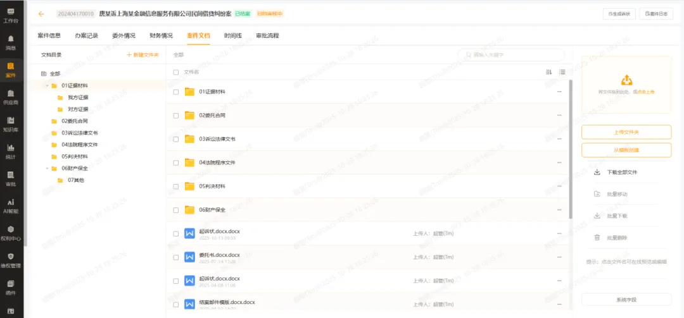Click 下载全部文件
Image resolution: width=684 pixels, height=318 pixels.
tap(616, 172)
